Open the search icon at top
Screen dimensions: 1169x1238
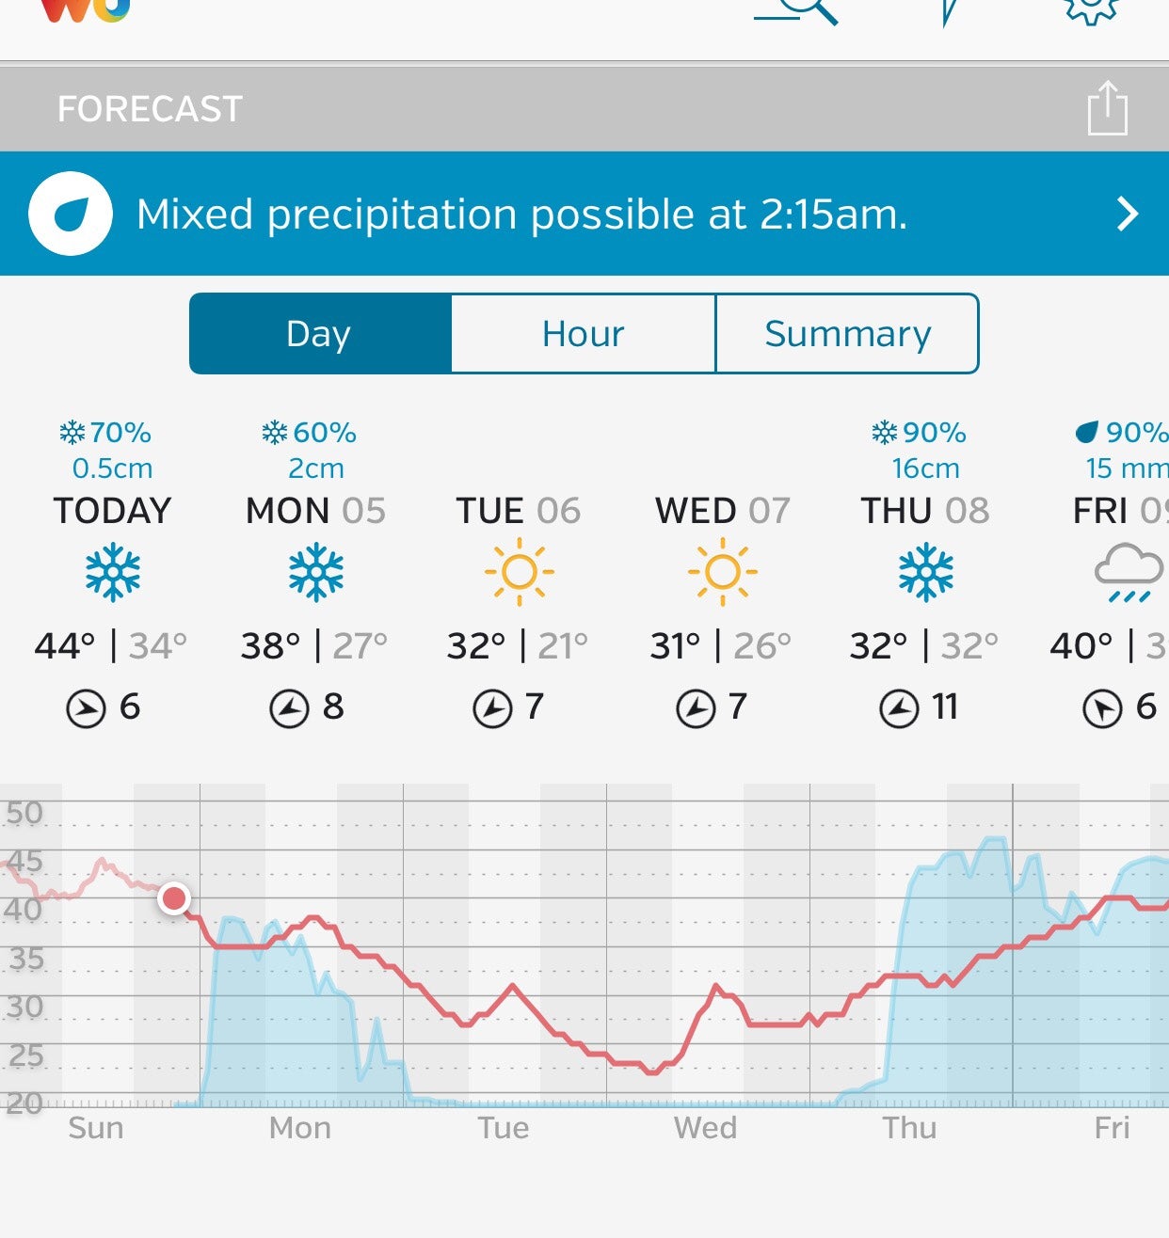click(798, 9)
